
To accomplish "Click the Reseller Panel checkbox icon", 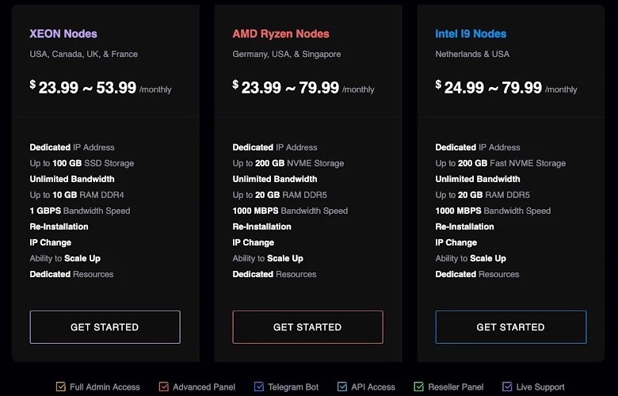I will click(x=419, y=387).
